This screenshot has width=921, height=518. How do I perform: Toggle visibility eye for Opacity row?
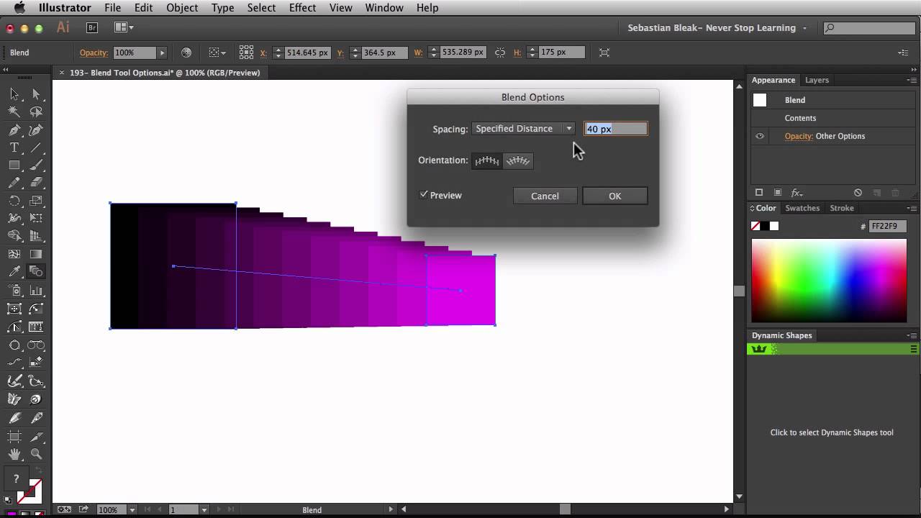pos(760,136)
